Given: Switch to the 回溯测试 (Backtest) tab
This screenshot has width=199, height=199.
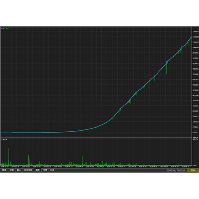Looking at the screenshot, I should point(28,170).
